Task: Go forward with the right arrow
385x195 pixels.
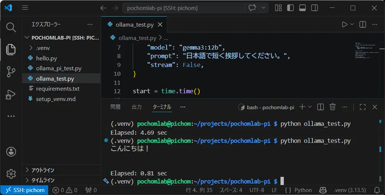Action: coord(115,8)
